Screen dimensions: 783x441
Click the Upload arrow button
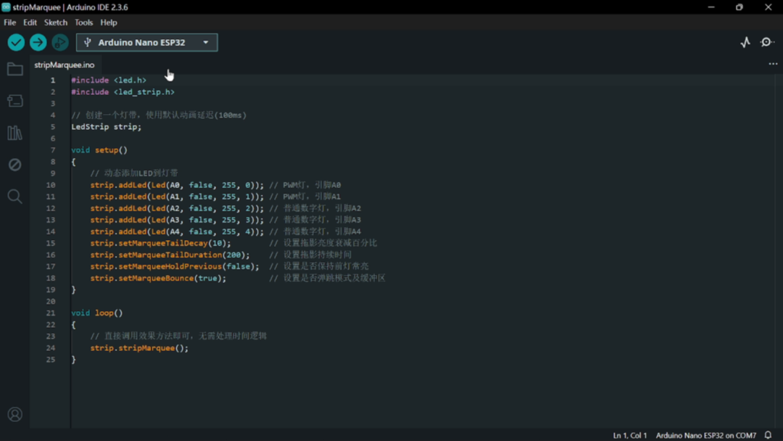38,43
